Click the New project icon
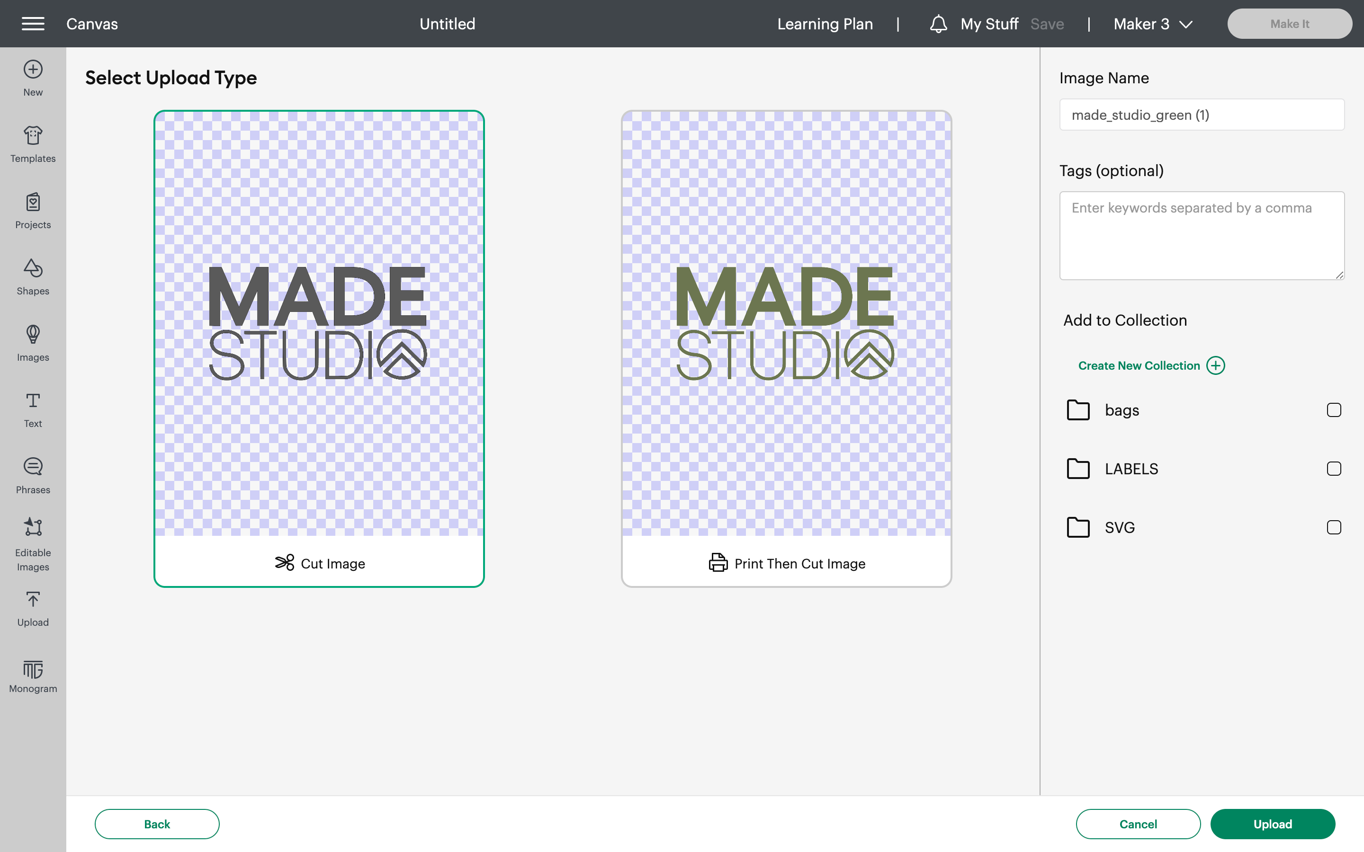1364x852 pixels. click(x=33, y=69)
